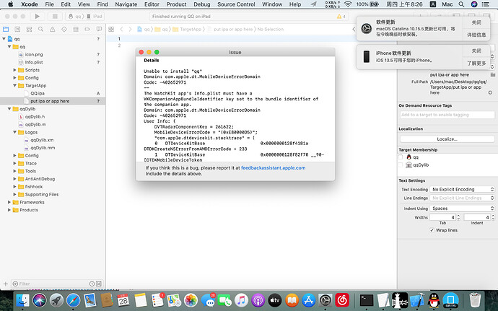Screen dimensions: 498x311
Task: Open QQ penguin app in Dock
Action: click(434, 300)
